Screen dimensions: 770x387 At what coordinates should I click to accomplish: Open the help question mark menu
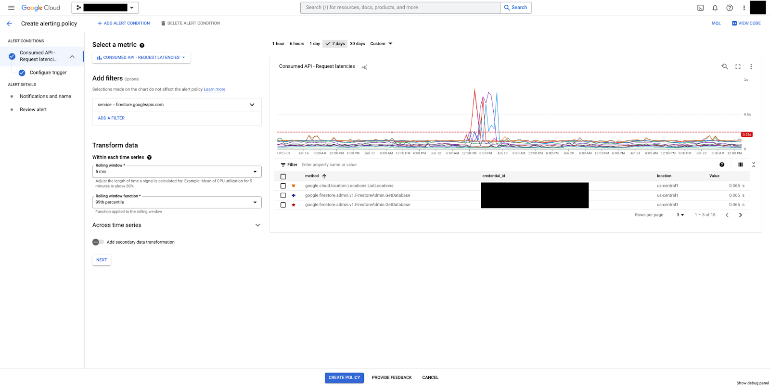pyautogui.click(x=730, y=8)
